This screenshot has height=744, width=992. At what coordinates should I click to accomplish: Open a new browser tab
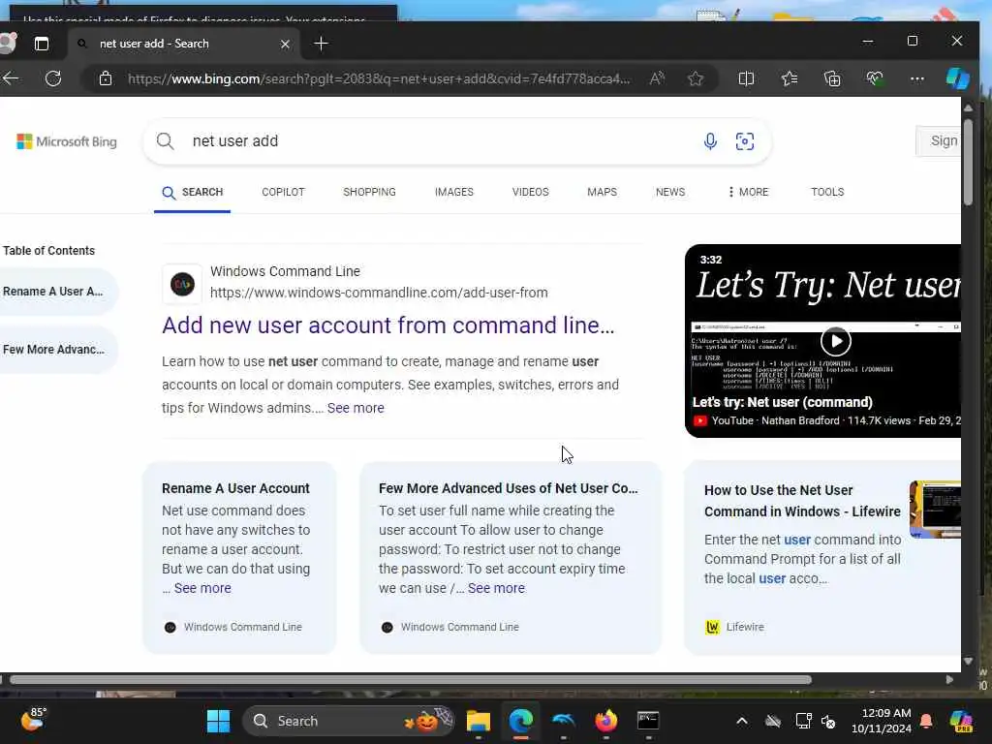(x=321, y=44)
